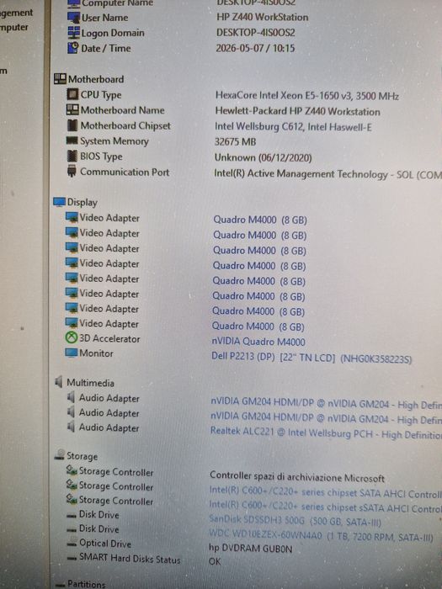Click the Disk Drive icon for the SanDisk row

point(72,516)
